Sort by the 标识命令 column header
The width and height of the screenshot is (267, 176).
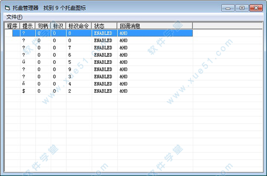pyautogui.click(x=79, y=26)
